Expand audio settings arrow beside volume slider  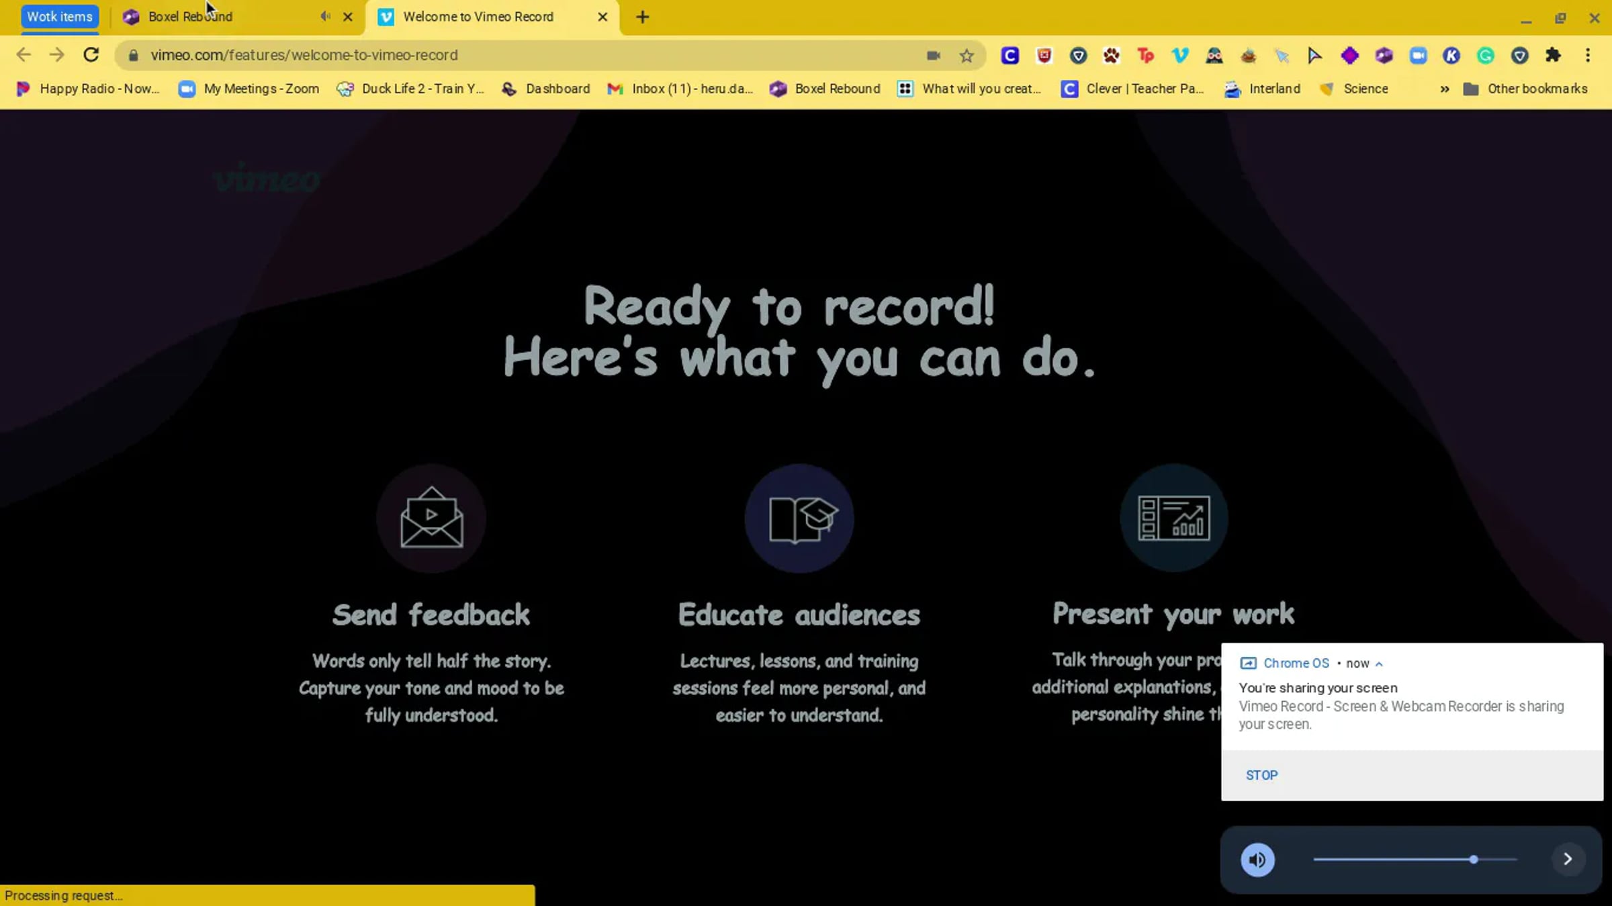pyautogui.click(x=1568, y=859)
